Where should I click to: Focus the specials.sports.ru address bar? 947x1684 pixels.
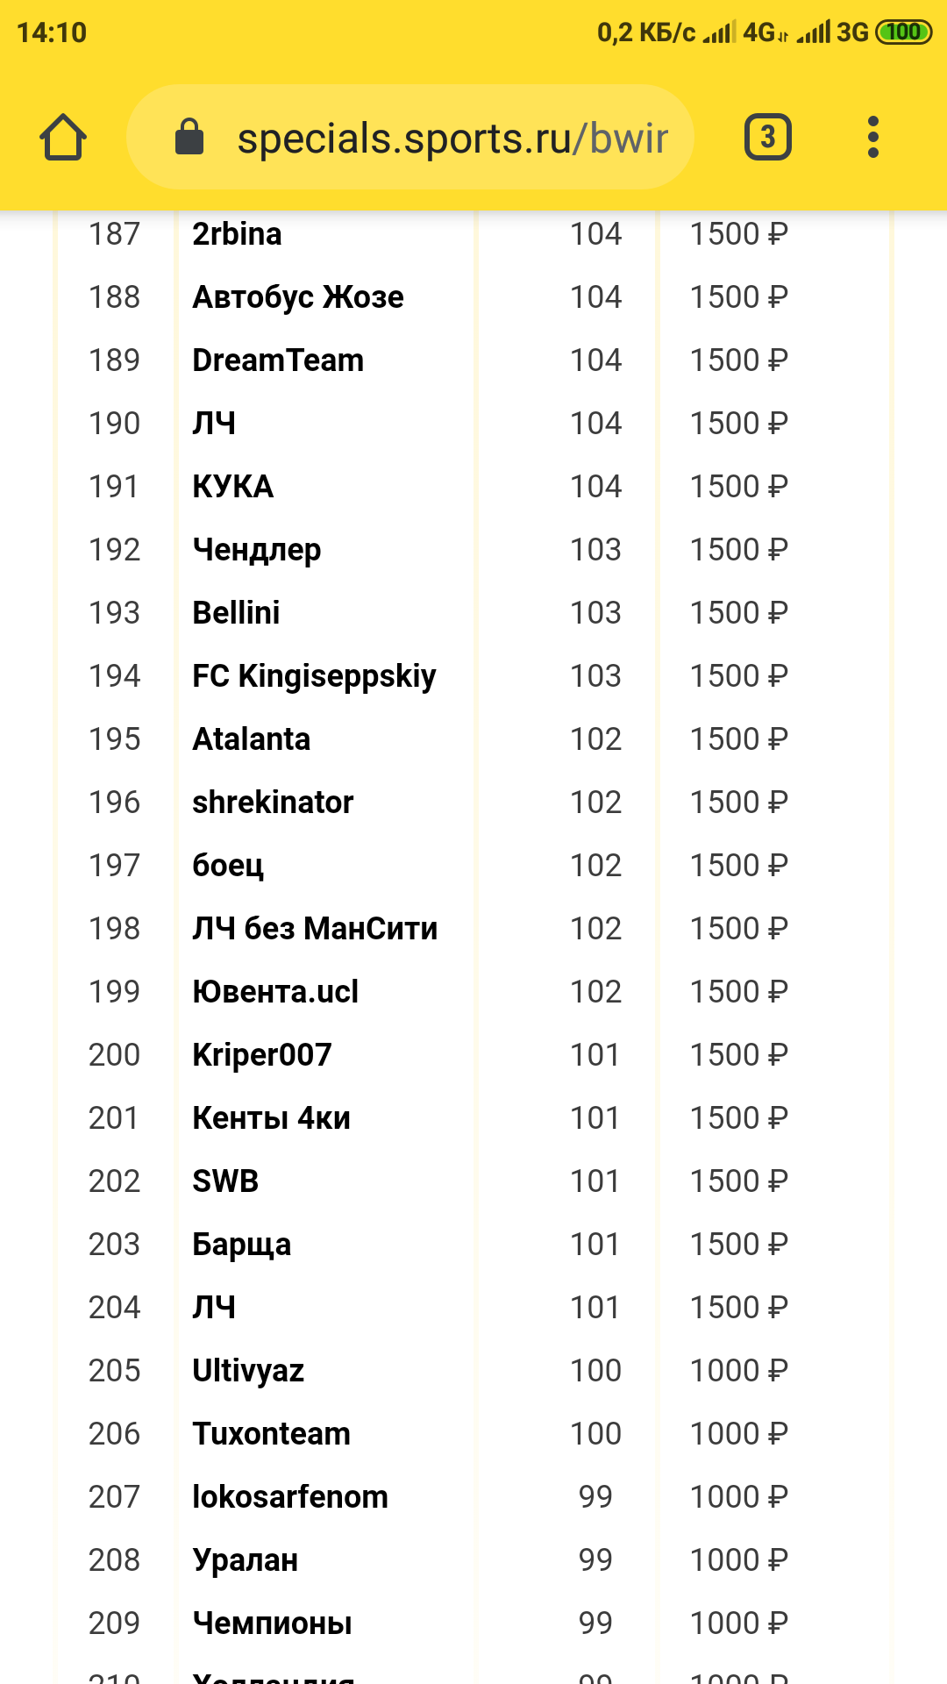(x=410, y=137)
